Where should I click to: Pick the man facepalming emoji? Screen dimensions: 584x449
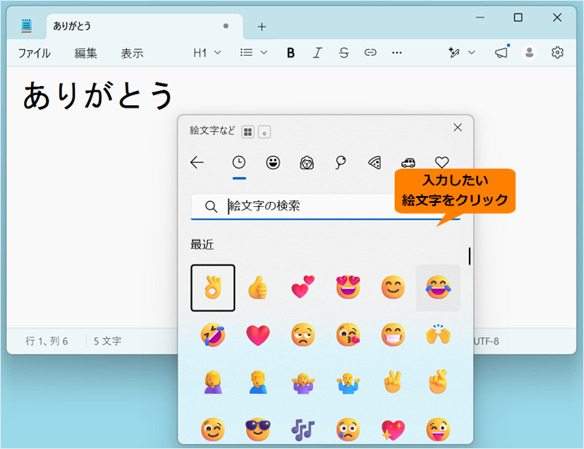[x=258, y=382]
